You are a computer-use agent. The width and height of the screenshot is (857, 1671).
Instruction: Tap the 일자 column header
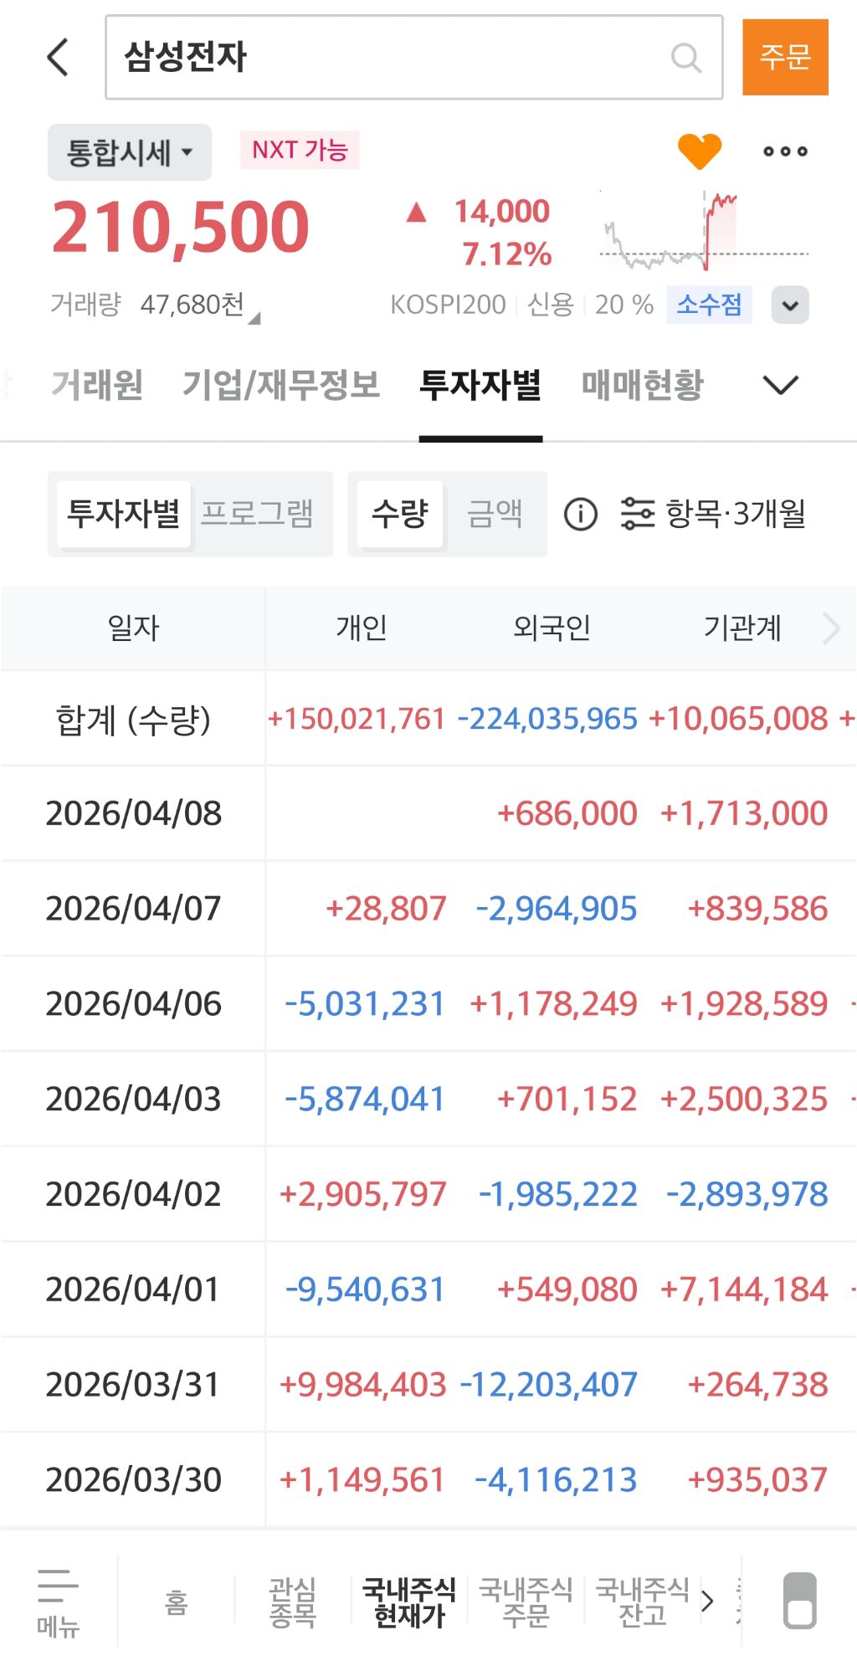click(x=133, y=628)
